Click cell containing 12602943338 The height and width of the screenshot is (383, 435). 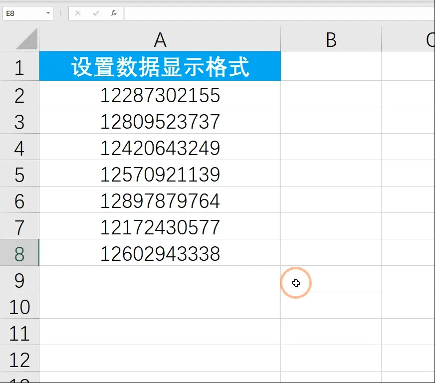pos(160,253)
